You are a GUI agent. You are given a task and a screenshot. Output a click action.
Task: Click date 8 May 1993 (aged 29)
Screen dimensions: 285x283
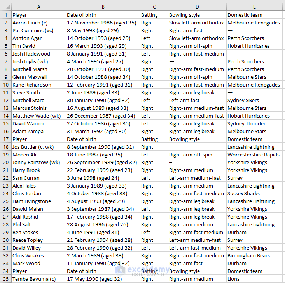(103, 31)
